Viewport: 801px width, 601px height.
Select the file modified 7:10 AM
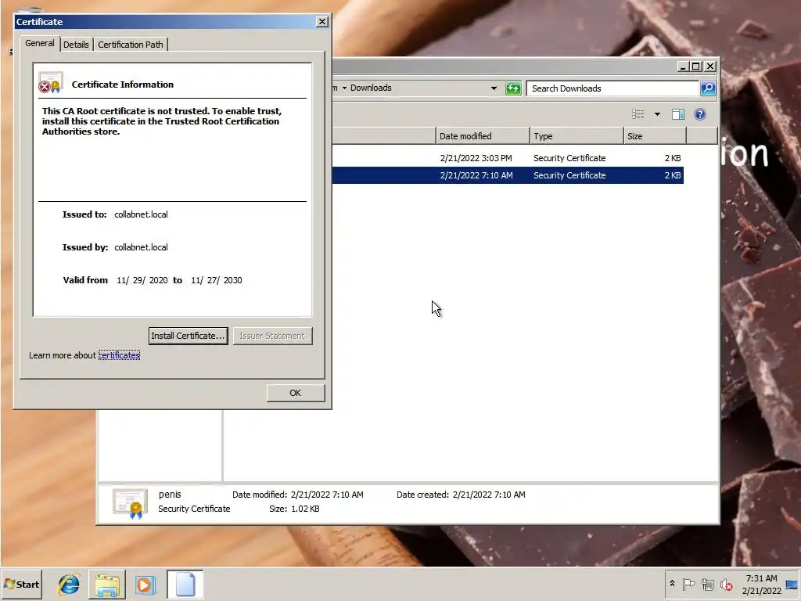tap(508, 175)
